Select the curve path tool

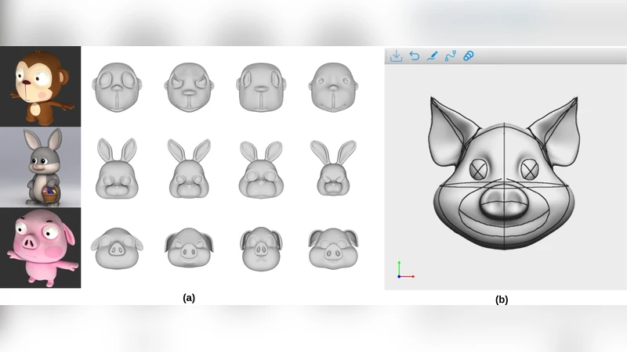[x=450, y=56]
